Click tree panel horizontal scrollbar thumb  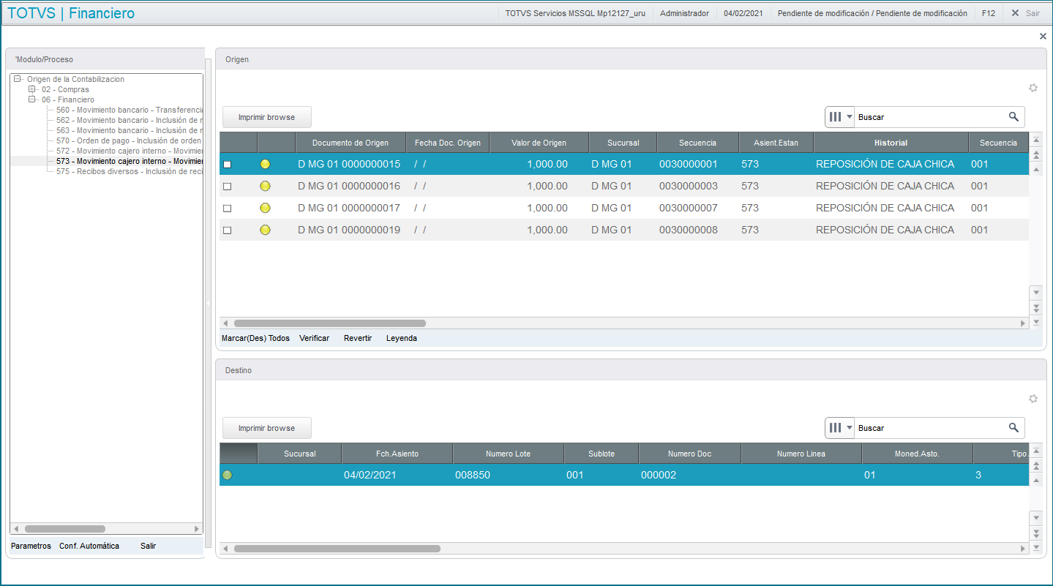(65, 528)
